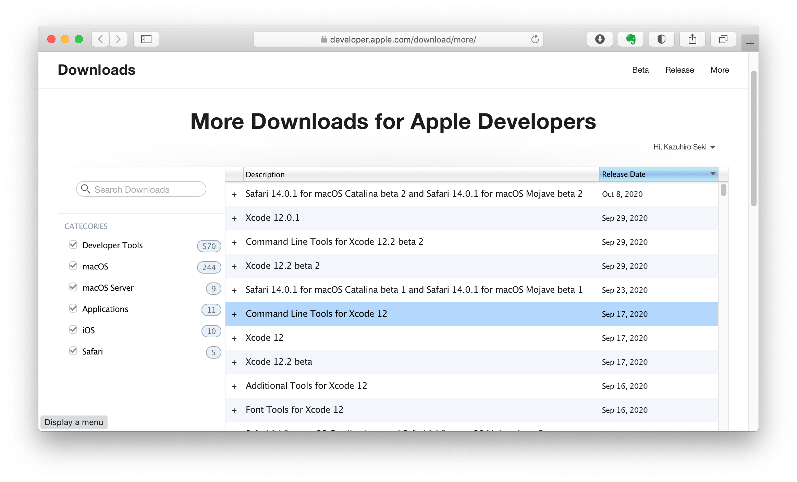This screenshot has width=797, height=482.
Task: Expand the Additional Tools for Xcode 12 row
Action: pyautogui.click(x=234, y=386)
